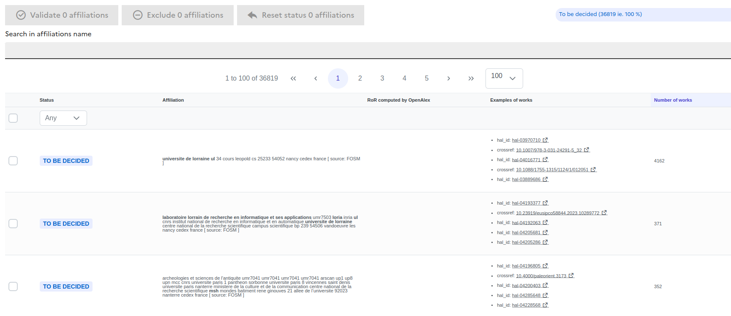Go to previous page using left chevron
This screenshot has width=731, height=316.
coord(316,78)
